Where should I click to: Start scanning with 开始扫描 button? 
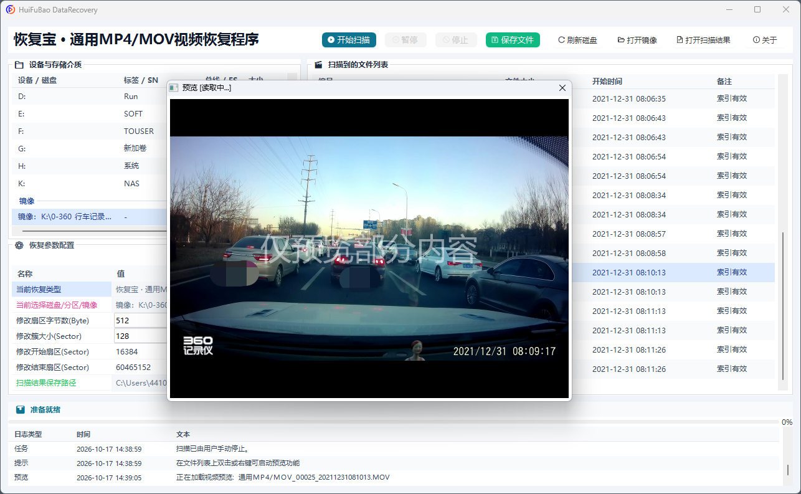[349, 40]
